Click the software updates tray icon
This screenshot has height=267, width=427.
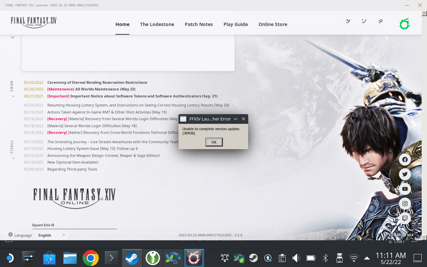click(268, 258)
